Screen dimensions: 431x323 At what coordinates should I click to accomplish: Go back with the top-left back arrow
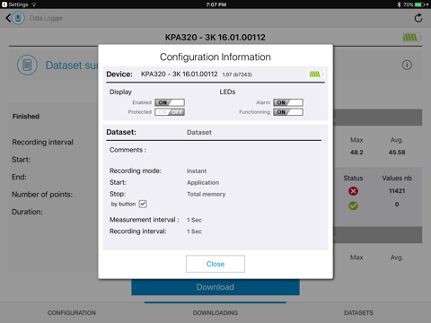pyautogui.click(x=8, y=18)
